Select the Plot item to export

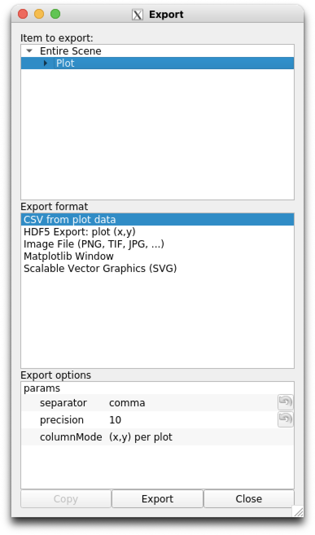click(66, 63)
